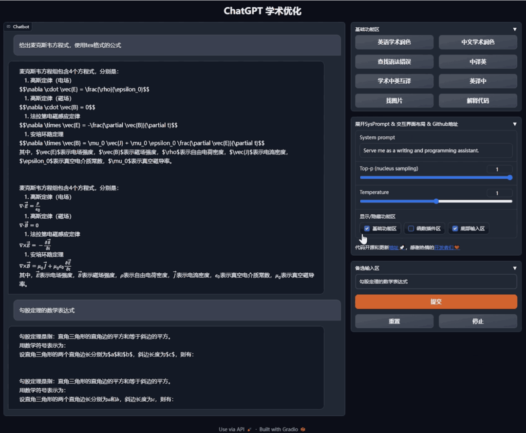Image resolution: width=526 pixels, height=433 pixels.
Task: Click the user message 给出麦克斯韦方程式
Action: click(177, 45)
